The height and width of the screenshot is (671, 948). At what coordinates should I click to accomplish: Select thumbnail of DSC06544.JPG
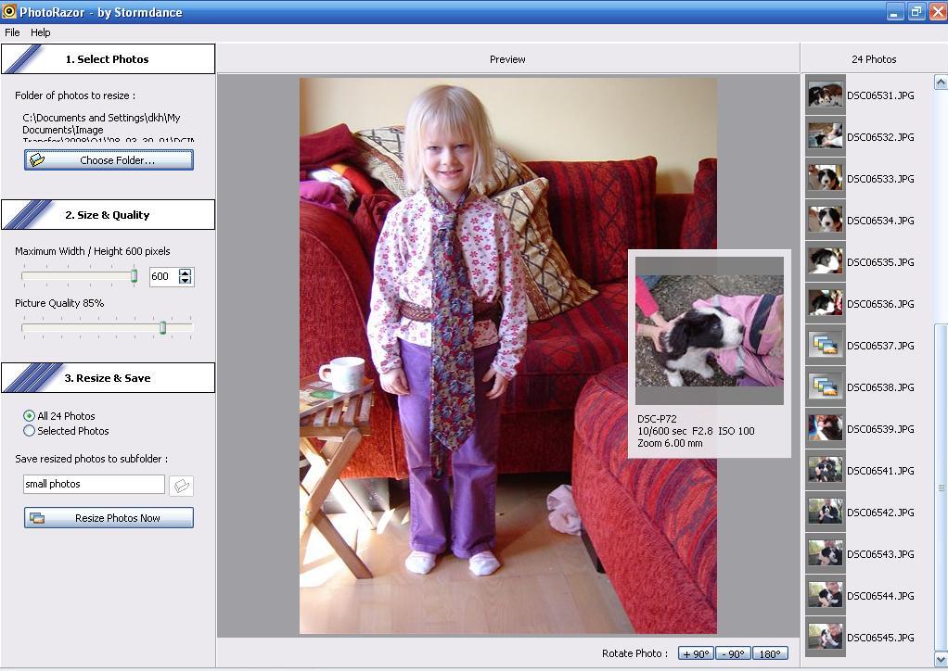click(x=826, y=595)
